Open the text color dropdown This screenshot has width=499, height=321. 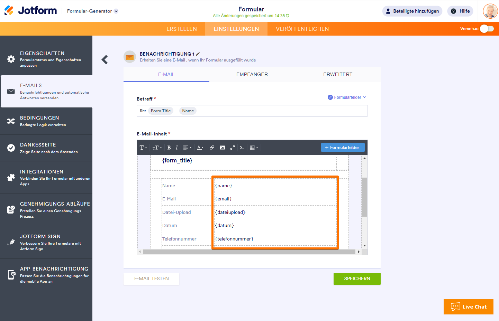pos(200,148)
